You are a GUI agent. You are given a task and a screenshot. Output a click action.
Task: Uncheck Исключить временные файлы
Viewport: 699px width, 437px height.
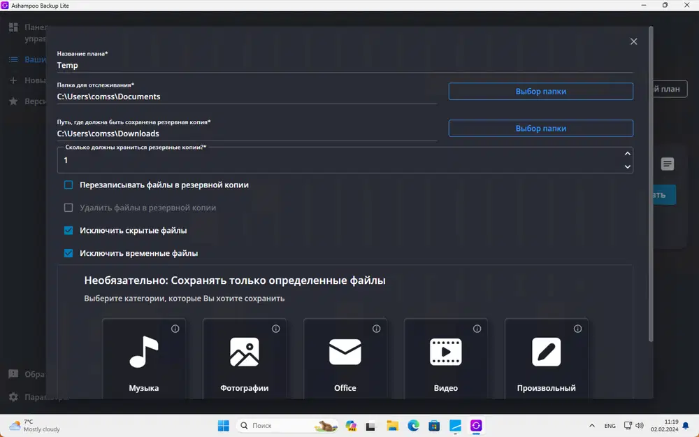coord(69,253)
